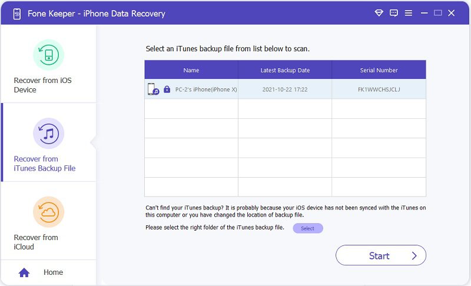Click the Serial Number column header
This screenshot has width=471, height=286.
[379, 70]
